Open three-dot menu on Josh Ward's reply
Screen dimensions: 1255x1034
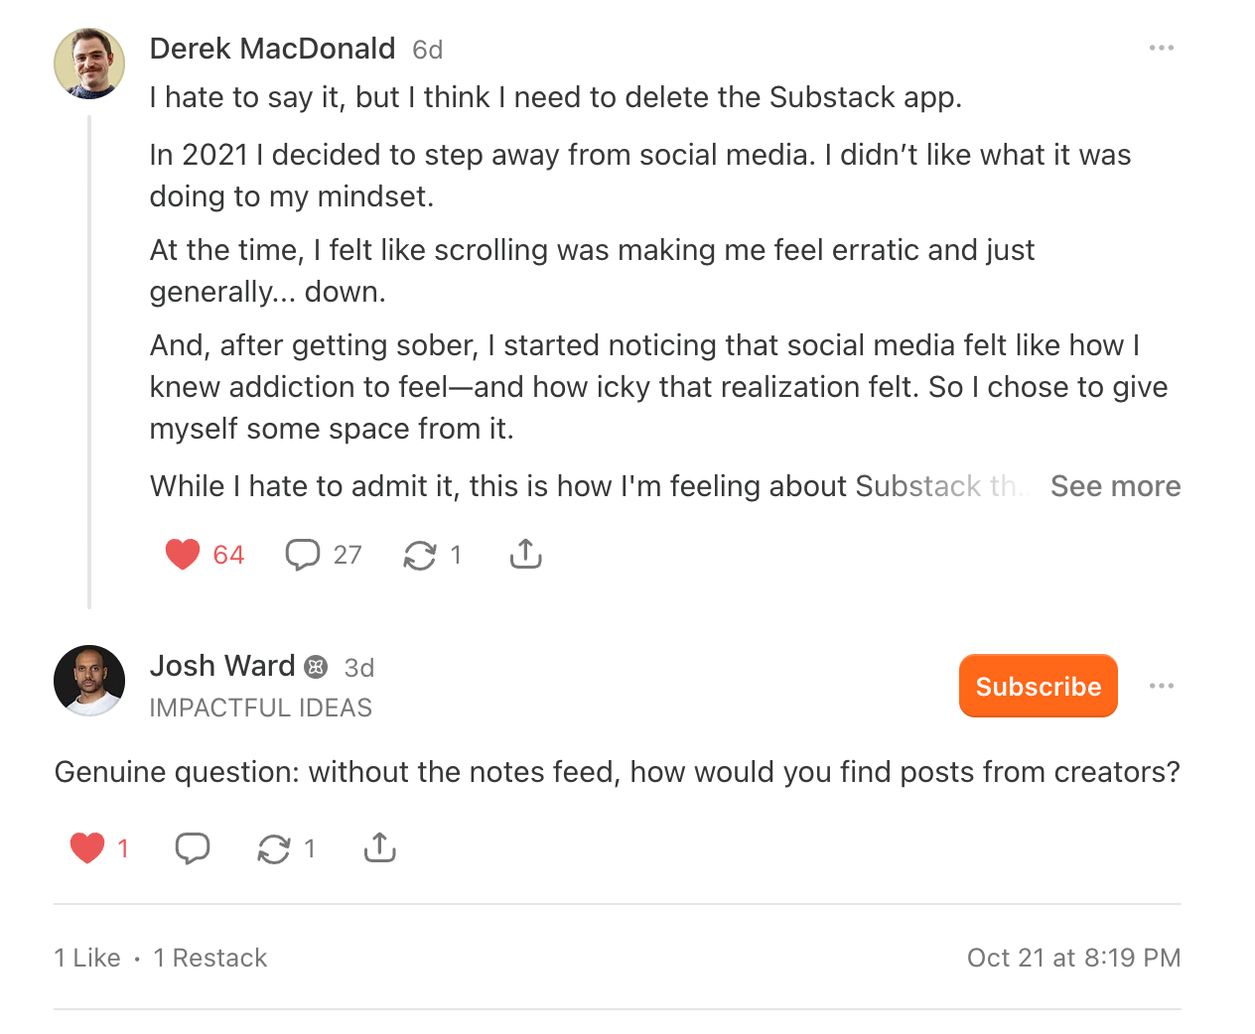pos(1161,686)
